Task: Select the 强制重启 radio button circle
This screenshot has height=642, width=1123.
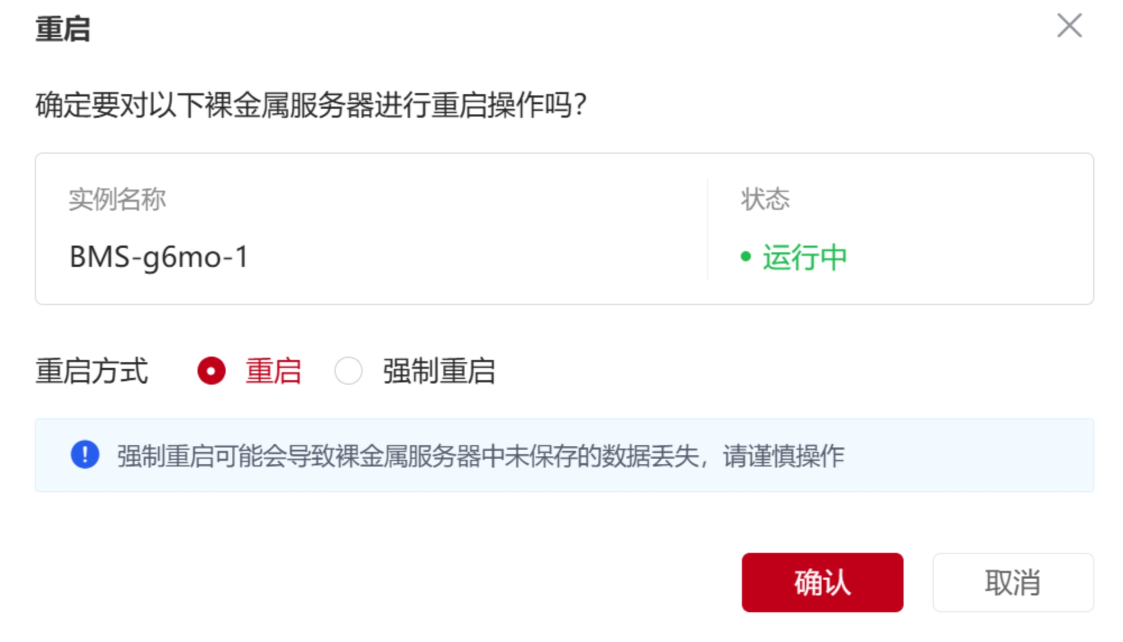Action: 348,371
